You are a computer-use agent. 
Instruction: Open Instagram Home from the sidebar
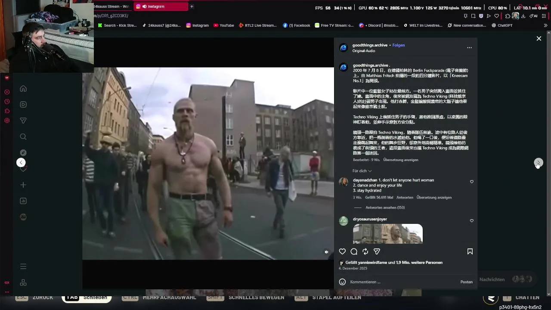pos(23,89)
